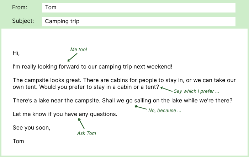Click the "Would you prefer to stay" question line
This screenshot has width=249, height=157.
[86, 87]
